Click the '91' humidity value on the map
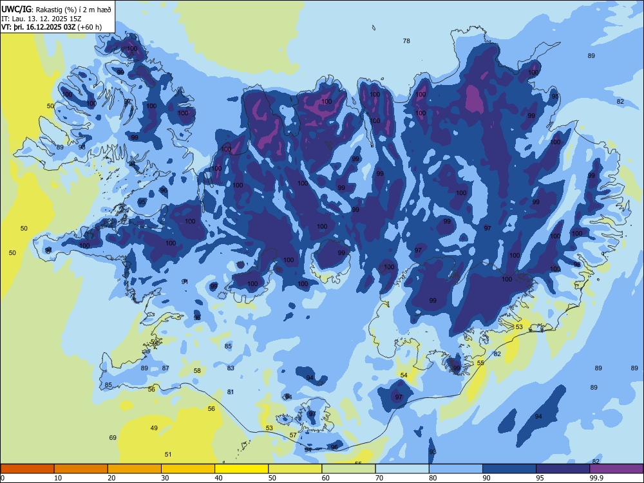The image size is (644, 483). [185, 281]
